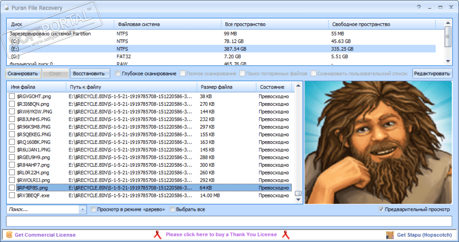This screenshot has height=242, width=459.
Task: Enable Глубокое сканирование checkbox
Action: tap(118, 73)
